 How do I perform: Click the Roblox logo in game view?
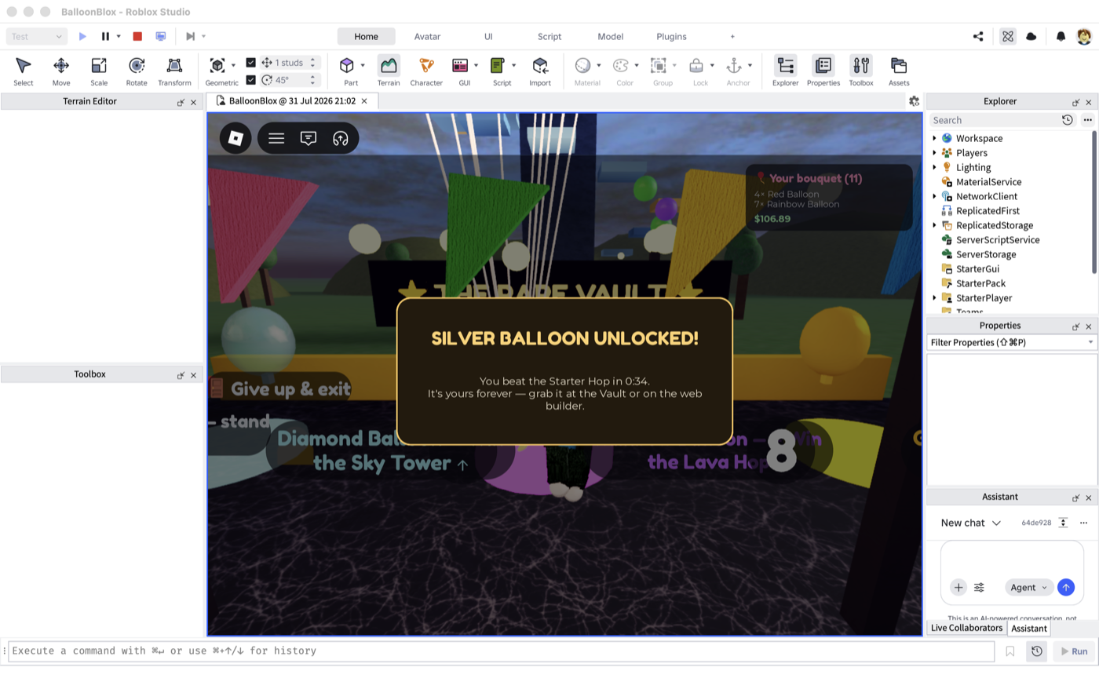coord(235,138)
